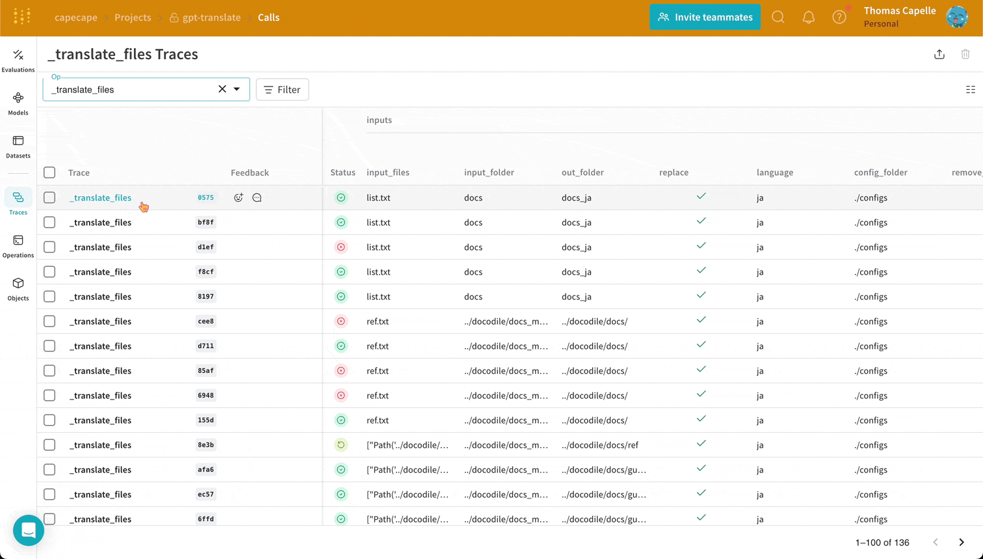Add emoji reaction to trace 0575

coord(239,198)
